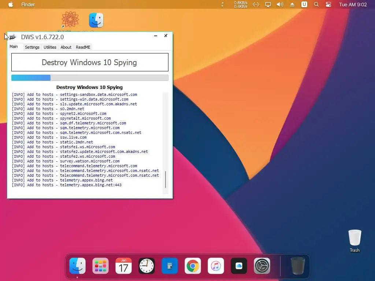This screenshot has width=375, height=281.
Task: Click log line statsfe2.update.microsoft.com.akadns.net
Action: tap(80, 151)
